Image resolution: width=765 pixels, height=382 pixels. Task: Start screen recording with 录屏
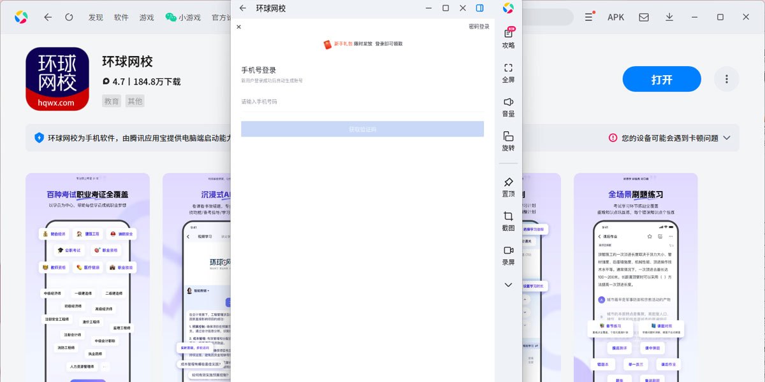point(508,255)
